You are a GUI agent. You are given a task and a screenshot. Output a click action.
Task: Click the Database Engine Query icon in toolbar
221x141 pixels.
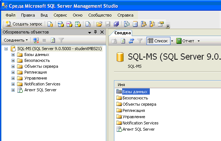click(x=50, y=24)
